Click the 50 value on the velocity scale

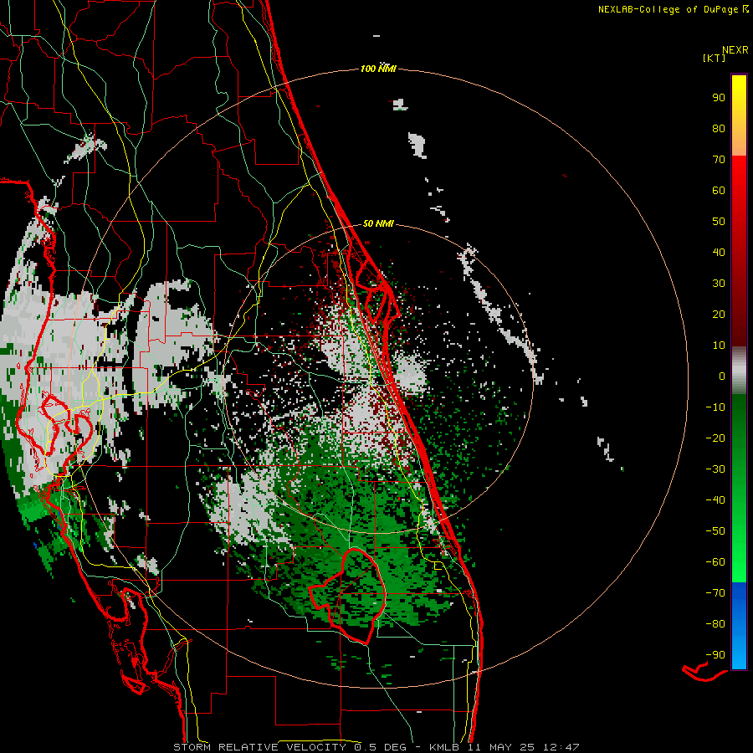(719, 222)
